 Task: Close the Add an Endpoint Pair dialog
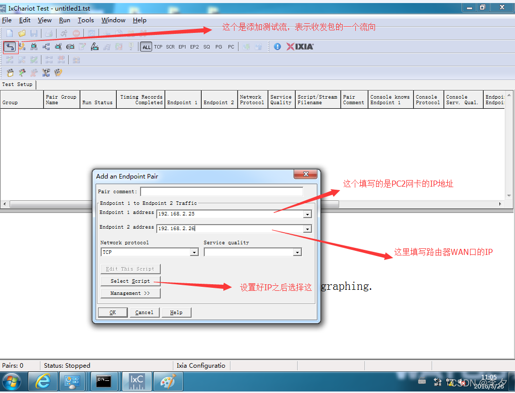click(305, 174)
